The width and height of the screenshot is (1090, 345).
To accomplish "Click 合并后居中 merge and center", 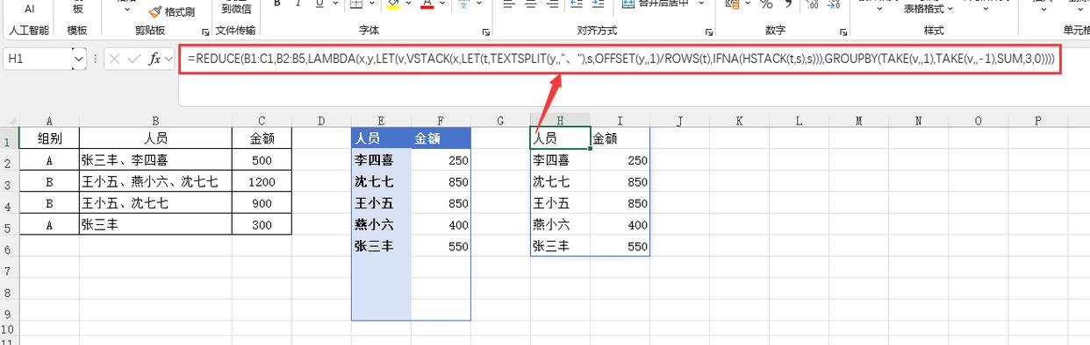I will 657,4.
